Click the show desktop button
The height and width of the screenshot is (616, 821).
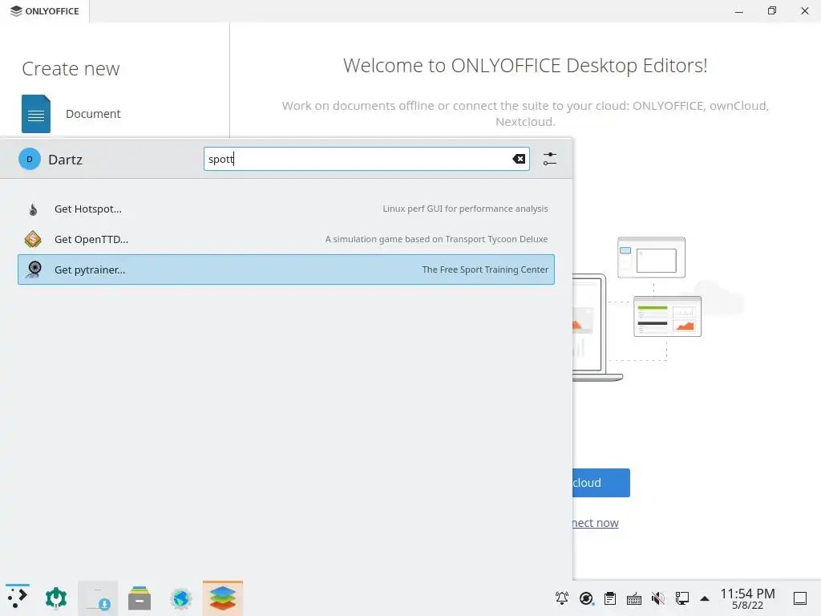[800, 598]
